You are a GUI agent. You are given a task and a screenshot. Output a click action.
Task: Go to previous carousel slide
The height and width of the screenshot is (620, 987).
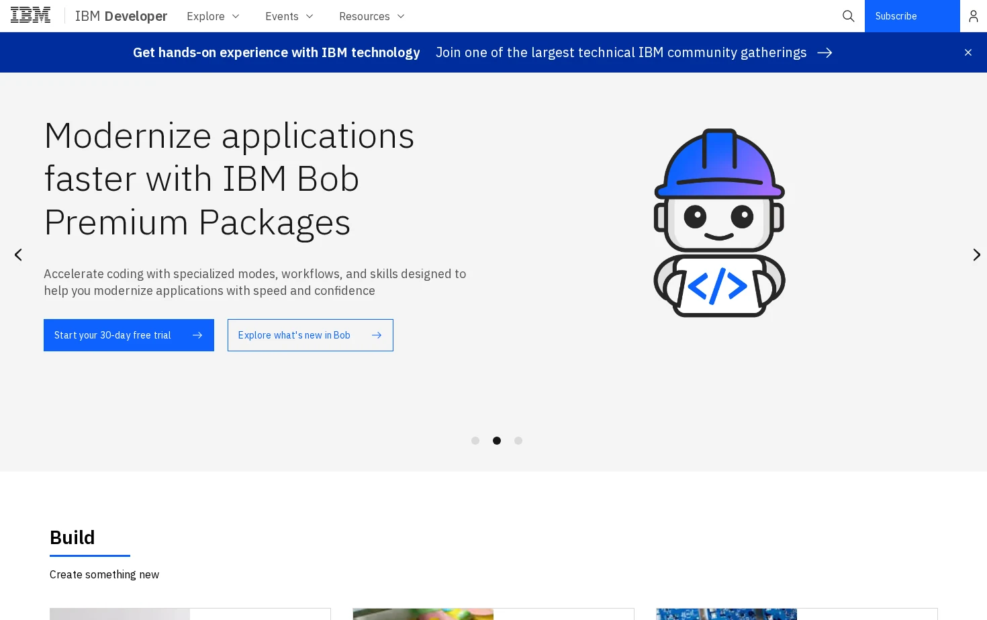click(18, 255)
